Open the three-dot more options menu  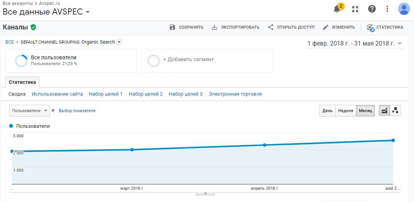click(x=387, y=9)
